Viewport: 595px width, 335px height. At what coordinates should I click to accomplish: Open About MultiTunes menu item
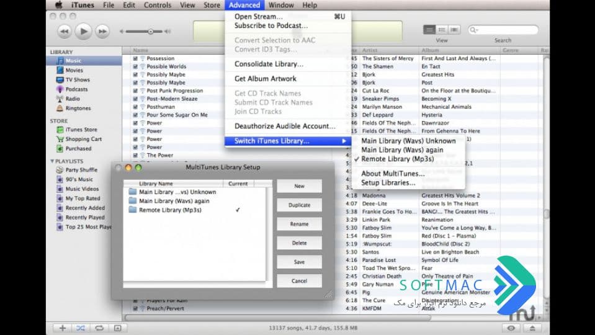pyautogui.click(x=408, y=173)
